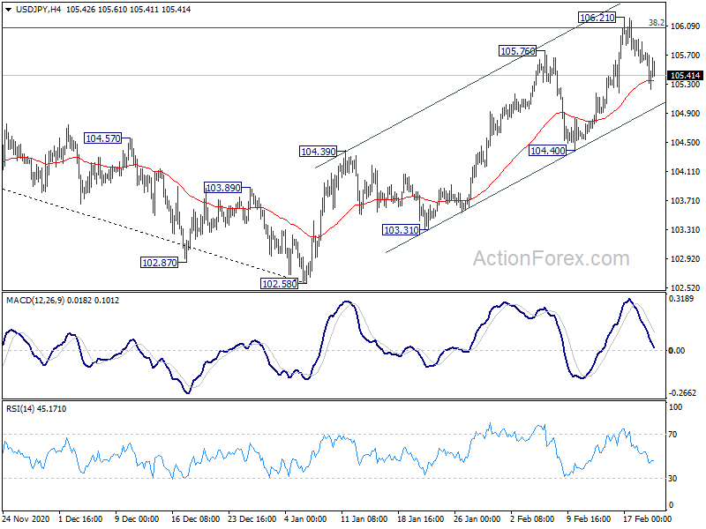
Task: Click the current price tag 105.414
Action: 685,76
